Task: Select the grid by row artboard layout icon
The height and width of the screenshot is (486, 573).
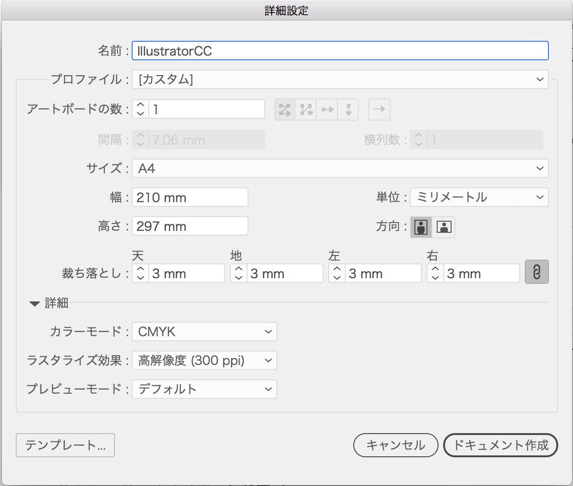Action: [x=285, y=110]
